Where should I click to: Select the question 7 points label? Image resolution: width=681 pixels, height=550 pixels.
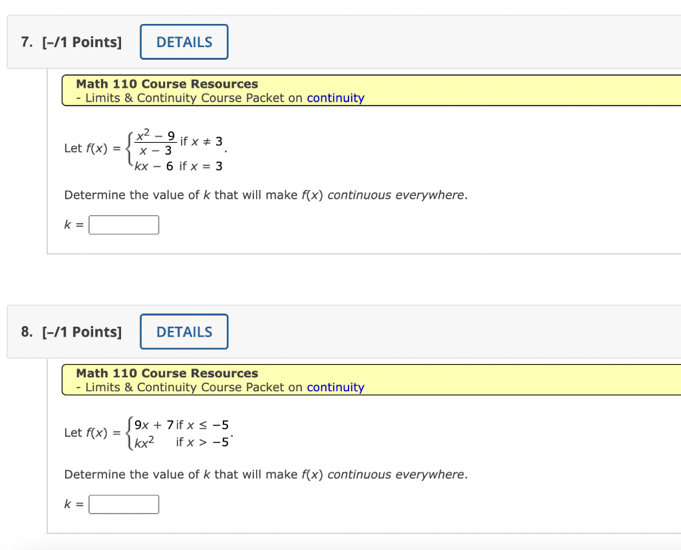(83, 41)
